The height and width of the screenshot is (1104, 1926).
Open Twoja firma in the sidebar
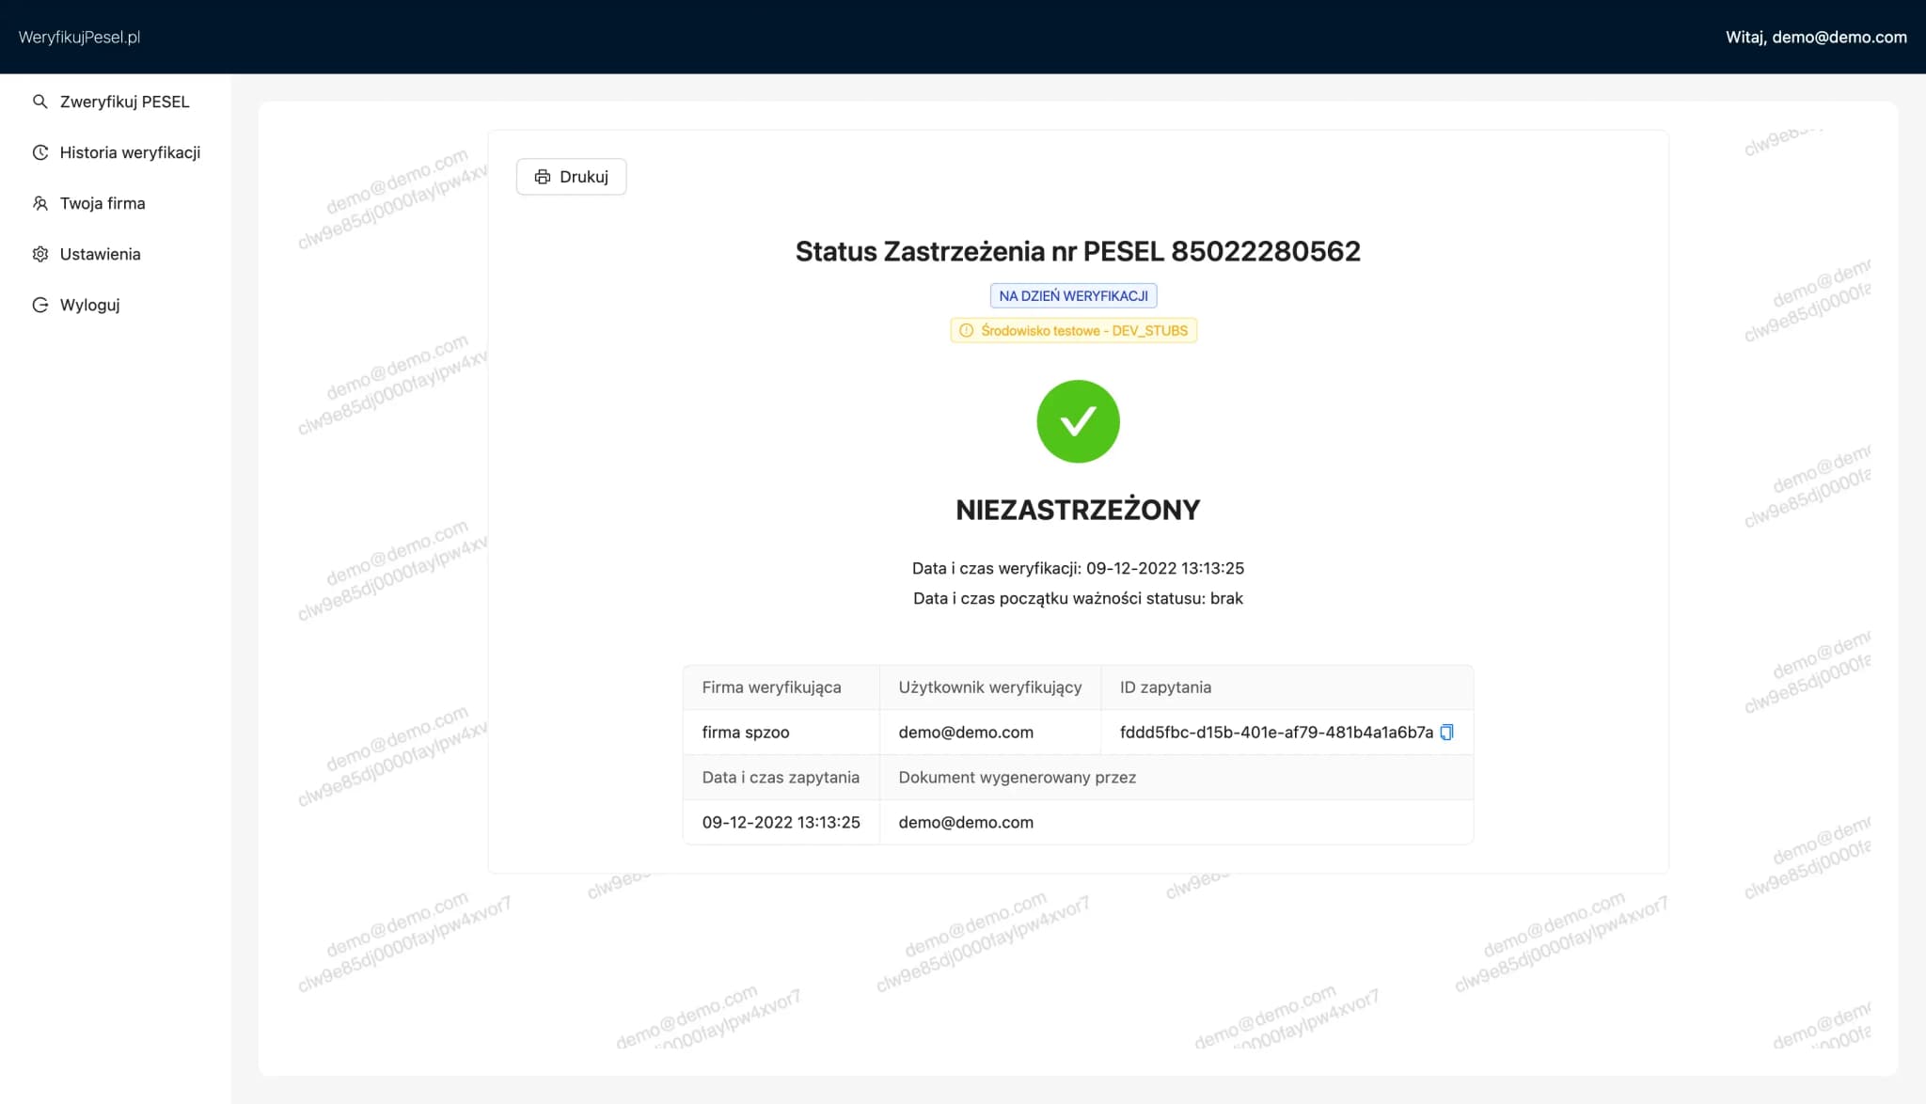point(102,203)
